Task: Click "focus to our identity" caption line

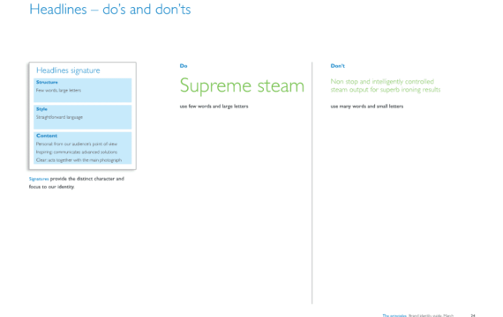Action: pyautogui.click(x=51, y=187)
